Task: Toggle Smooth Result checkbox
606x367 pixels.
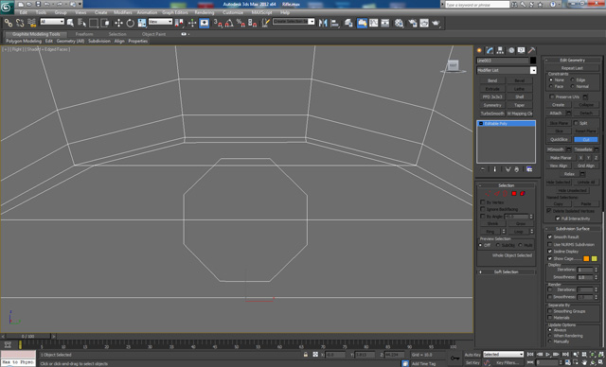Action: coord(550,237)
